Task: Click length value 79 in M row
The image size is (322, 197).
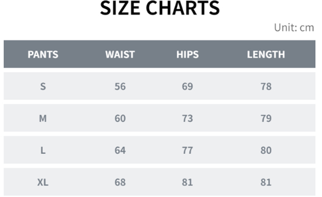Action: pos(266,118)
